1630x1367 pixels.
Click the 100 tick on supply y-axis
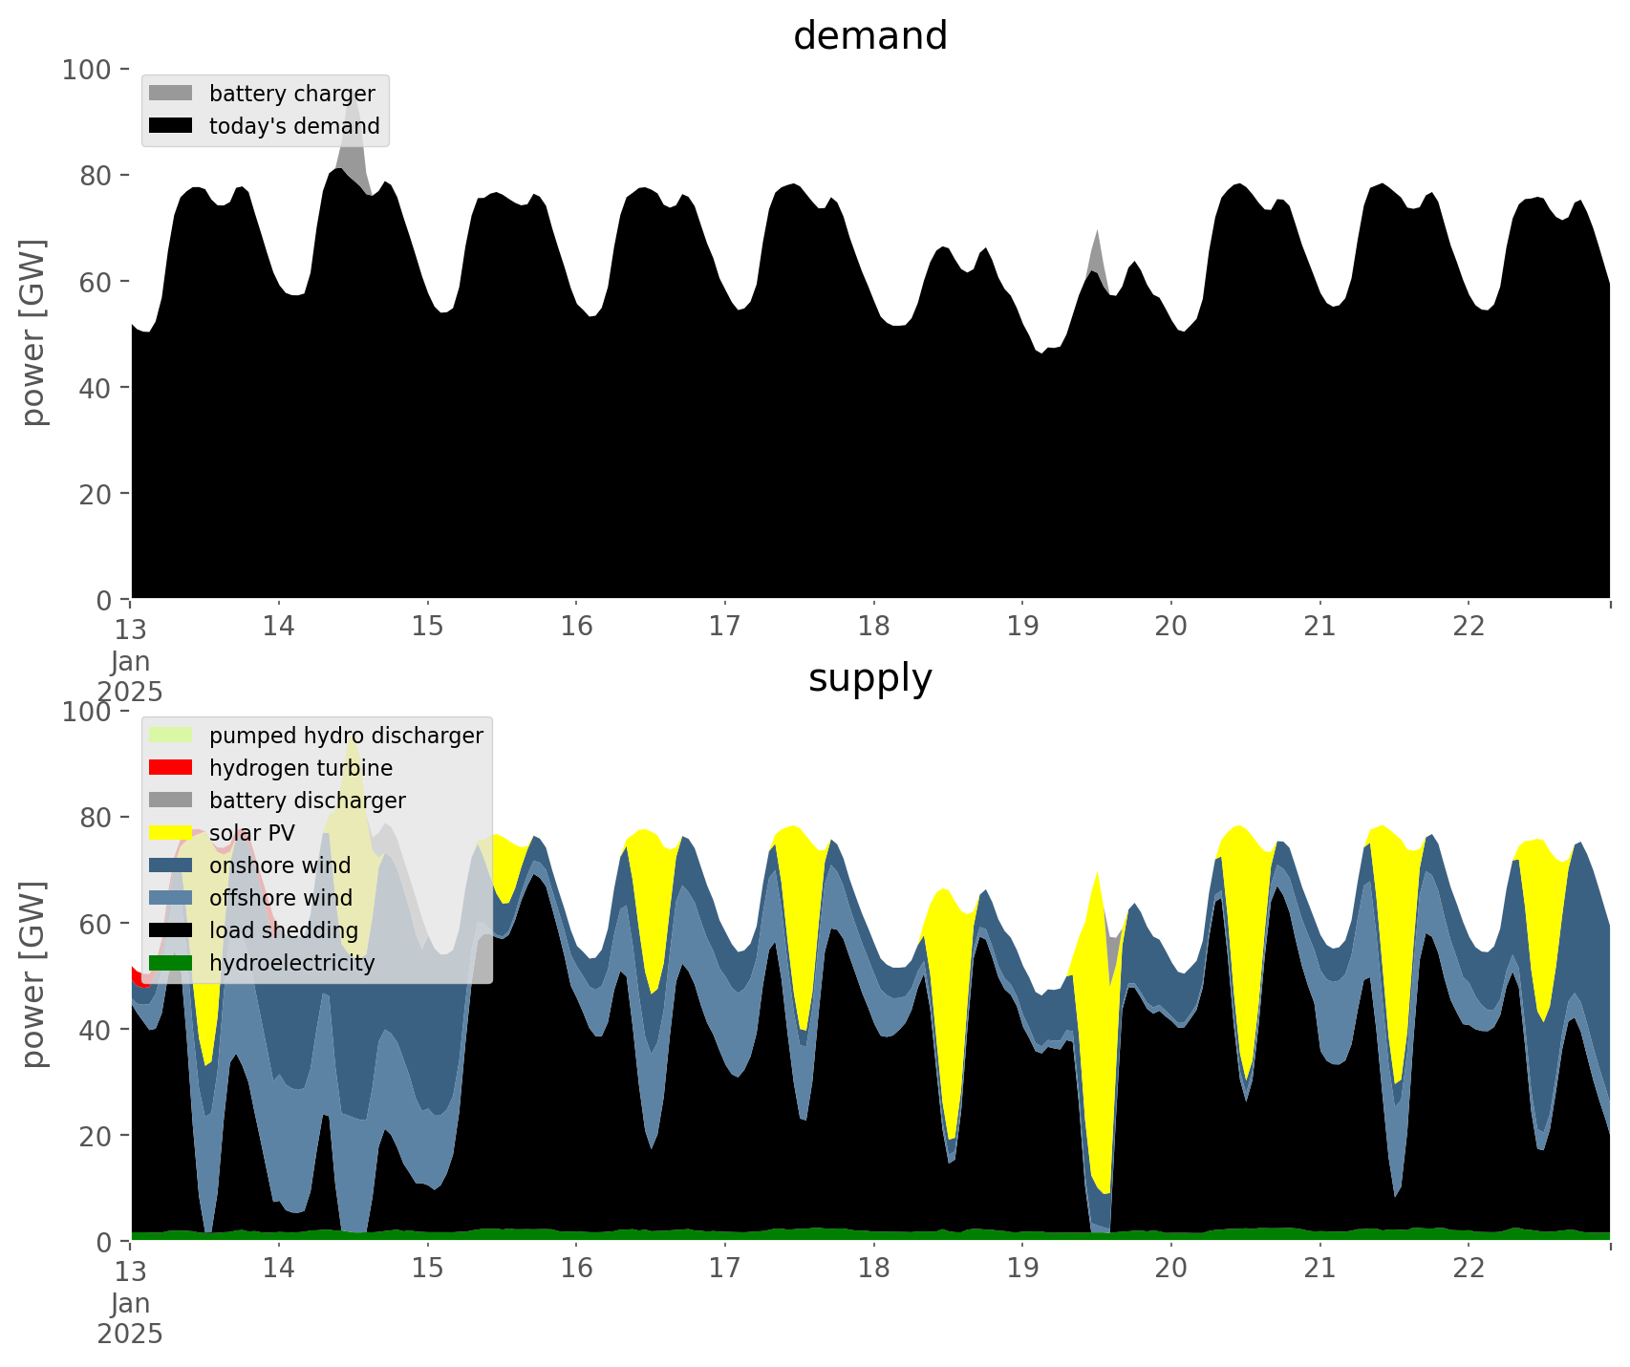88,711
